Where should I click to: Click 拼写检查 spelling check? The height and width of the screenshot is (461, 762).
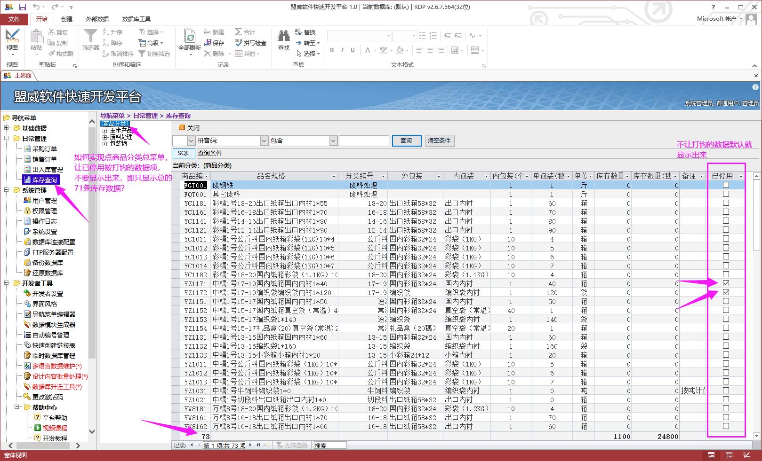tap(251, 43)
